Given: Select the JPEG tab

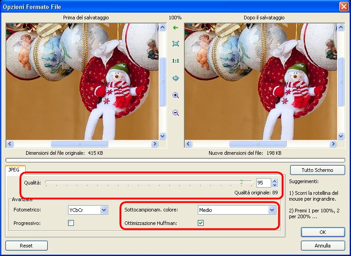Looking at the screenshot, I should [x=15, y=170].
